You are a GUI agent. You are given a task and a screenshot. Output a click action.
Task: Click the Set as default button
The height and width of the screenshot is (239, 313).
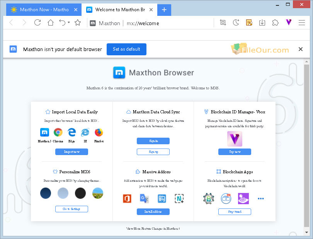pyautogui.click(x=126, y=49)
